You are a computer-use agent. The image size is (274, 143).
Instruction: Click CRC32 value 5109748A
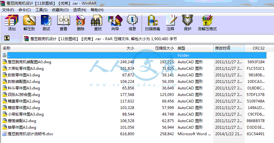256,101
